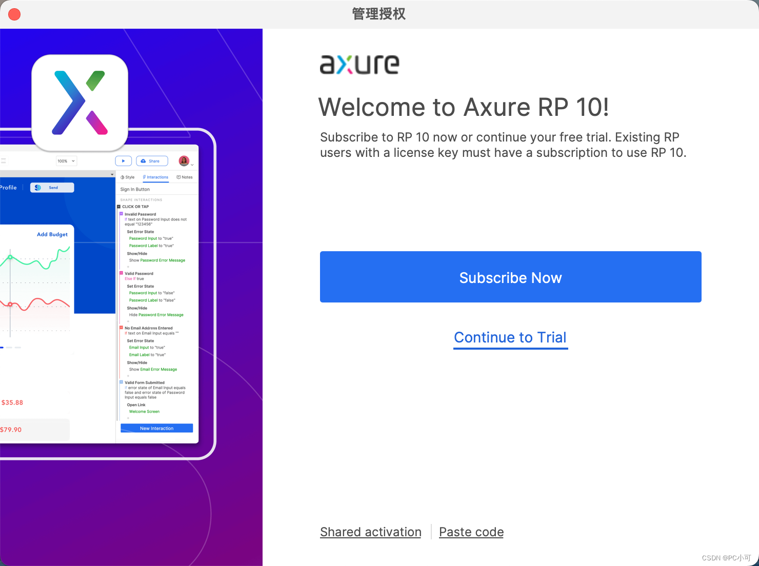Close the 管理授权 window

[x=14, y=14]
